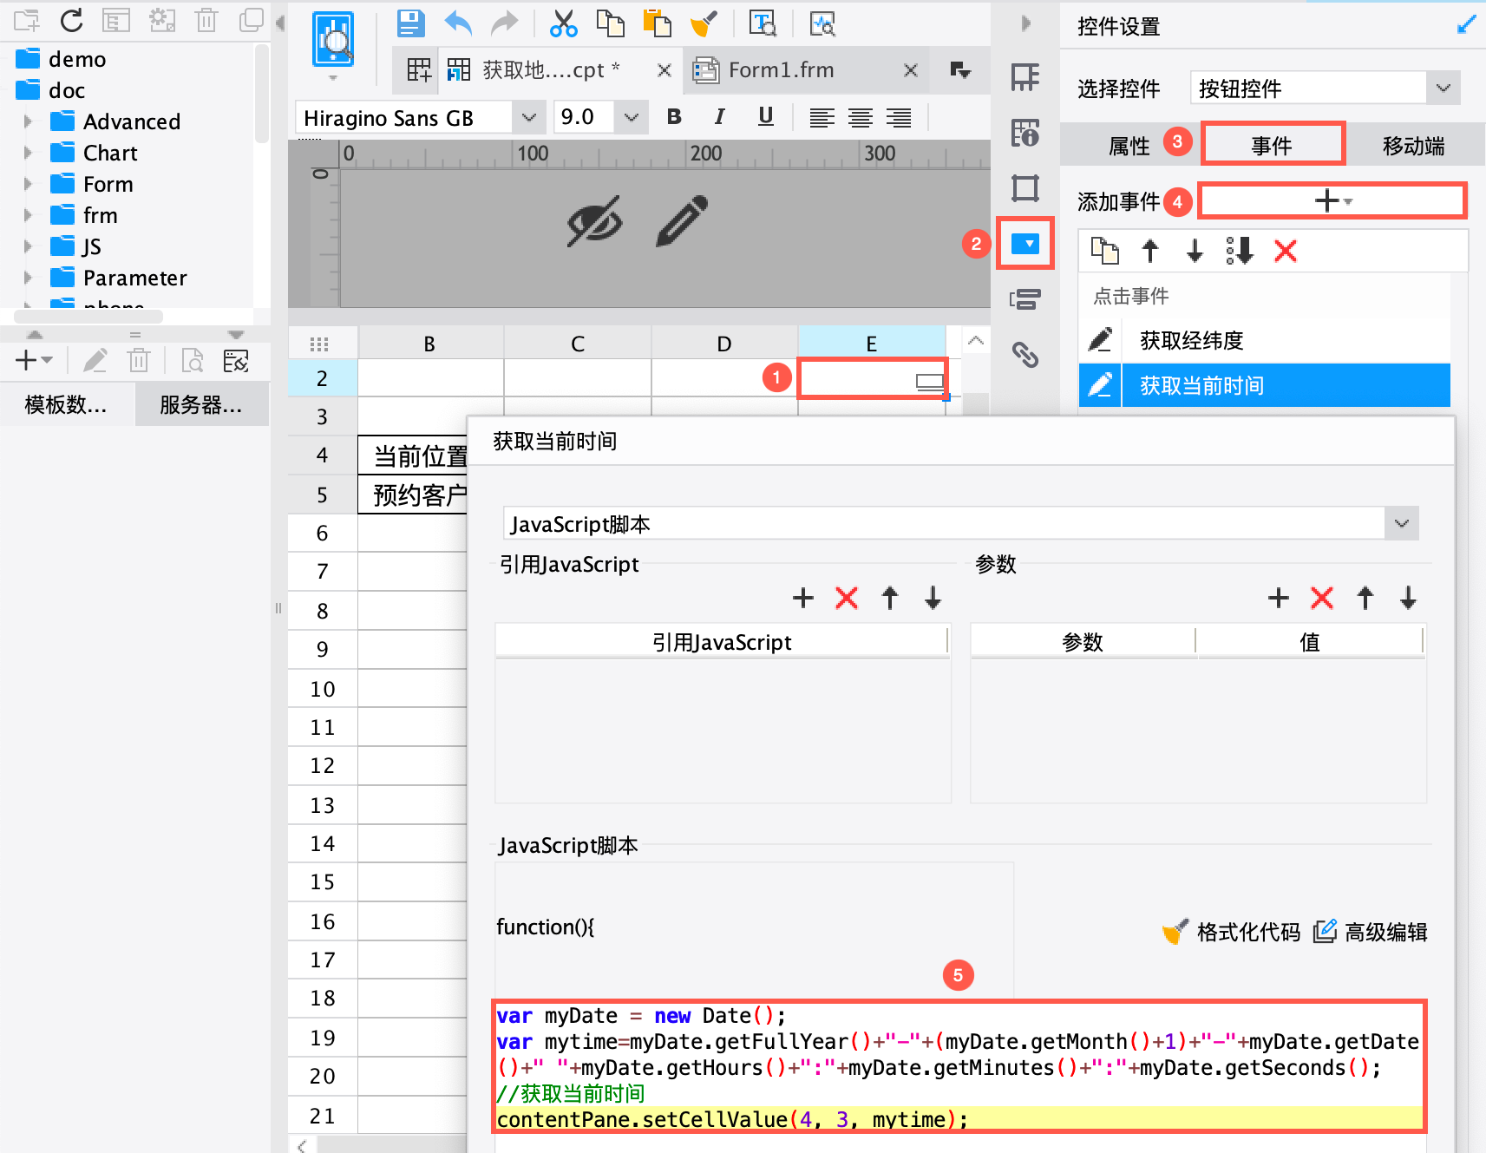Click the large preview template icon
Image resolution: width=1486 pixels, height=1153 pixels.
point(333,40)
